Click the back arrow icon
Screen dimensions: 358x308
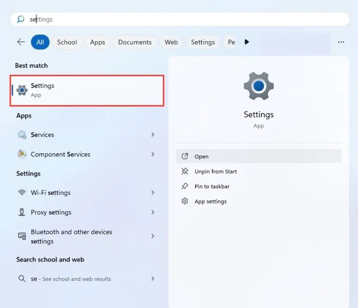coord(21,42)
